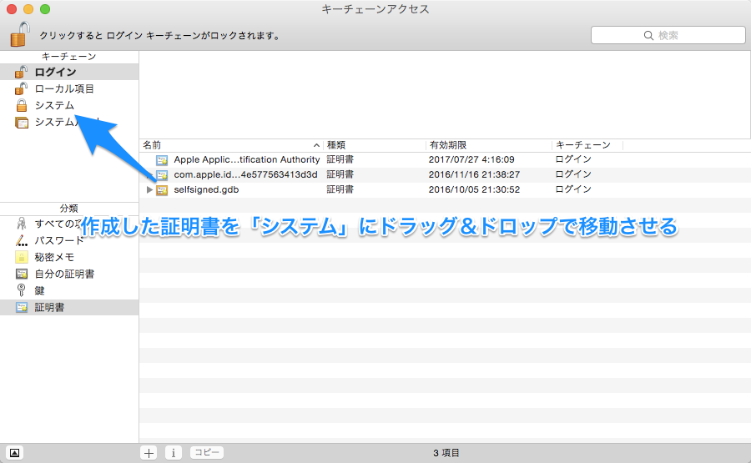Click the plus add item button
Viewport: 751px width, 463px height.
[149, 453]
